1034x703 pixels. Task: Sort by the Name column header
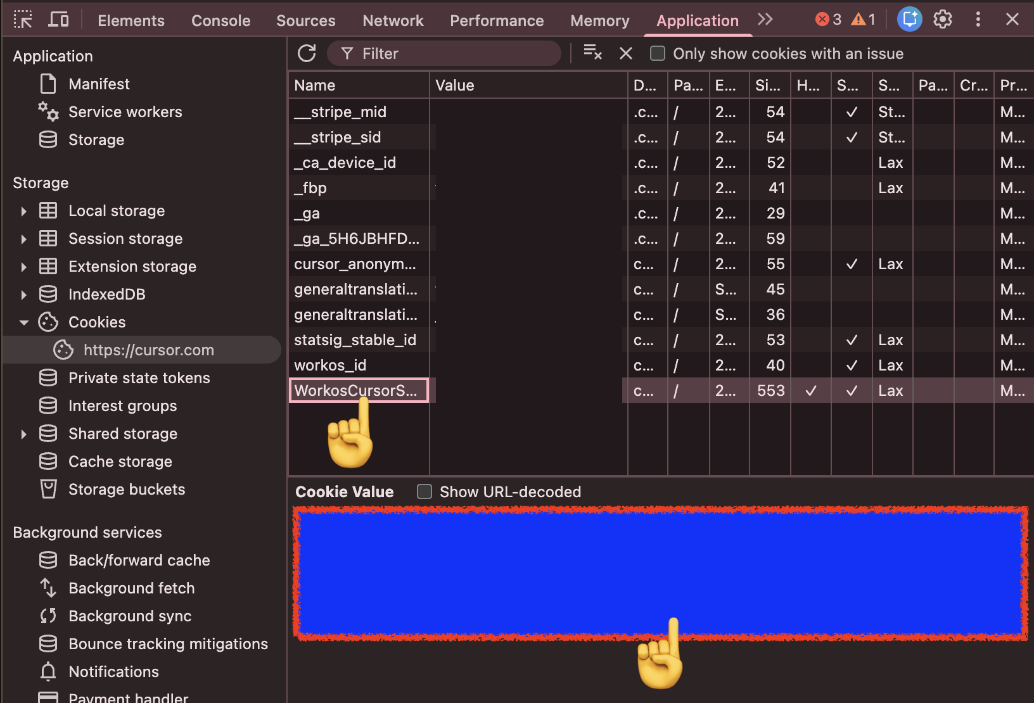pos(359,85)
